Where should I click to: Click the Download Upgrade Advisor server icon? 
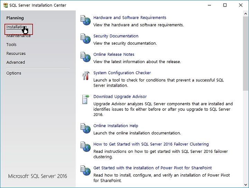(x=86, y=99)
